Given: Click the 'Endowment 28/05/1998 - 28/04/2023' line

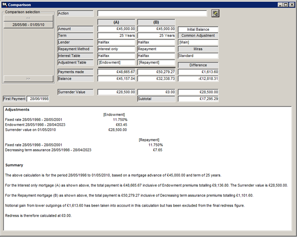Looking at the screenshot, I should 66,125.
